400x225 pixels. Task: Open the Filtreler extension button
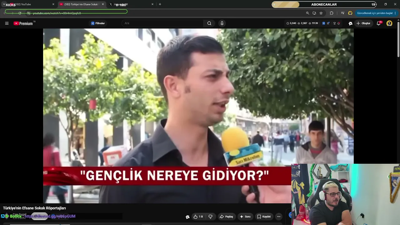click(x=98, y=23)
